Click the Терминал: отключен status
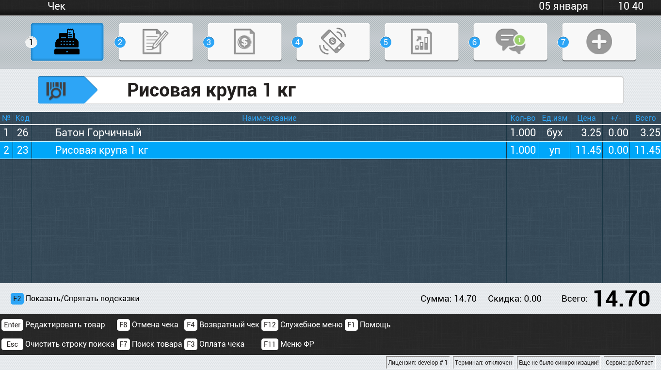Viewport: 661px width, 370px height. pyautogui.click(x=484, y=362)
